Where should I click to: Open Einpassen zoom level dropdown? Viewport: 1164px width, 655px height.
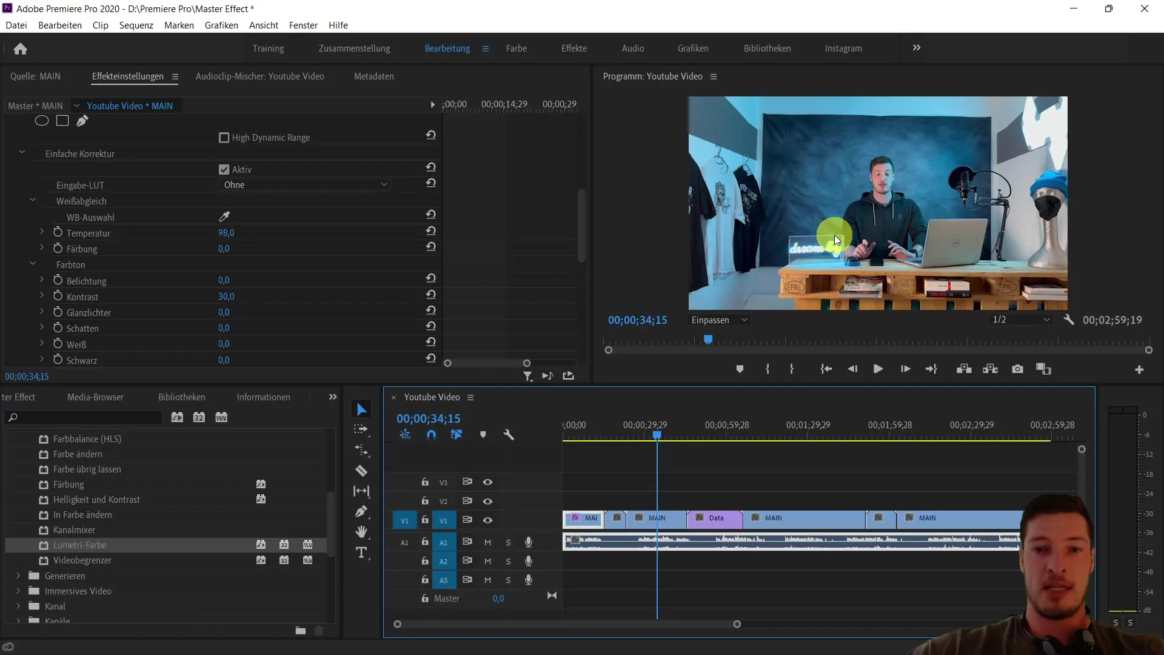tap(720, 320)
